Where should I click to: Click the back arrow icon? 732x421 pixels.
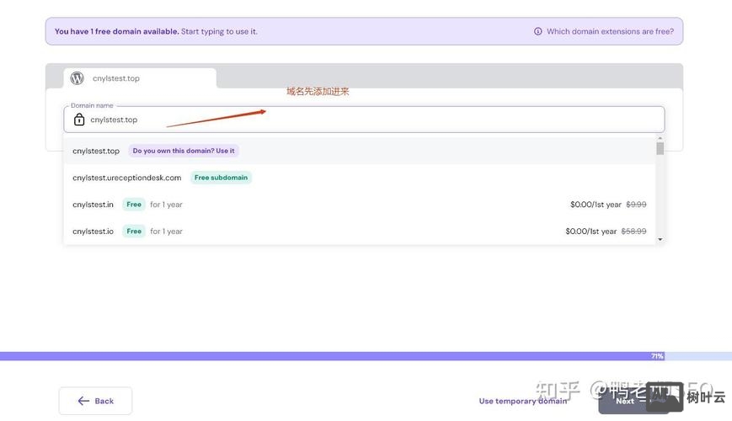[83, 401]
